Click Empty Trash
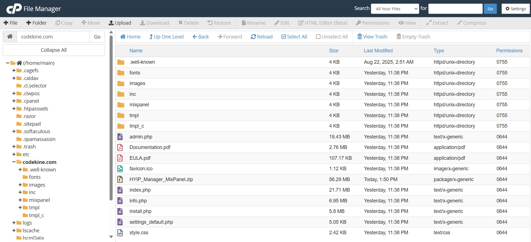 pyautogui.click(x=413, y=37)
